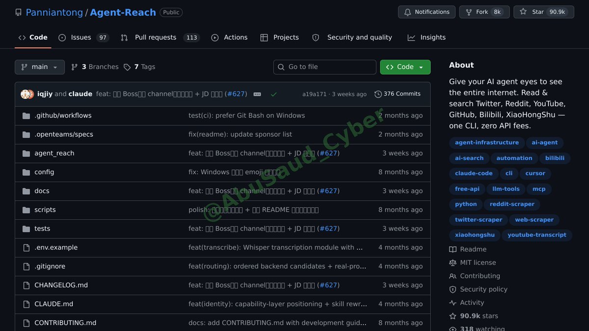This screenshot has width=589, height=331.
Task: Open the scripts folder
Action: click(45, 210)
